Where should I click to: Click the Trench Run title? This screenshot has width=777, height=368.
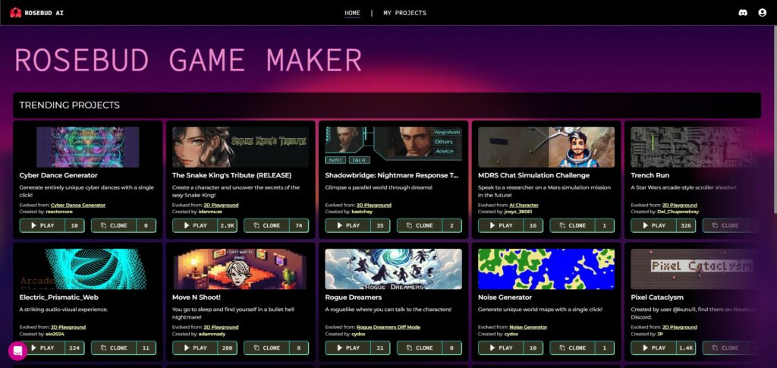click(x=650, y=175)
